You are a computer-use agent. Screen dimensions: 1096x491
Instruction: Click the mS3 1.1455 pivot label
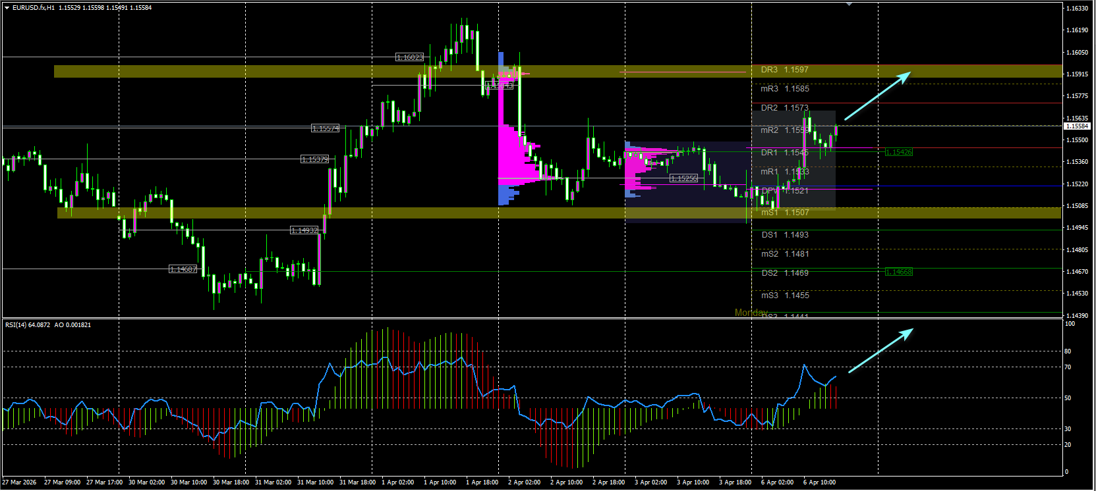785,296
